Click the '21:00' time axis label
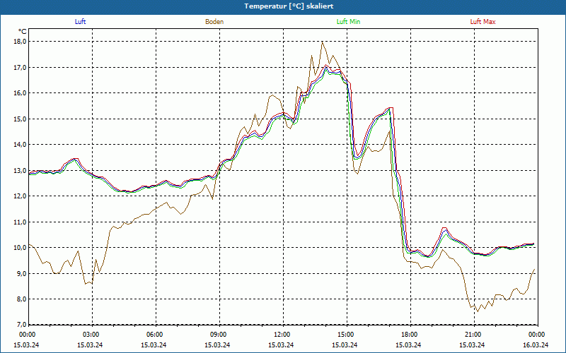 pos(474,335)
